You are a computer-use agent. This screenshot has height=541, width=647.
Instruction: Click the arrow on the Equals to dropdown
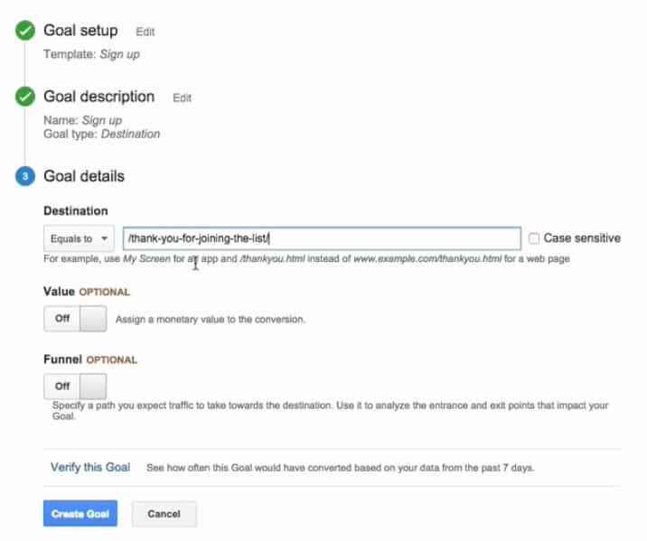[106, 239]
